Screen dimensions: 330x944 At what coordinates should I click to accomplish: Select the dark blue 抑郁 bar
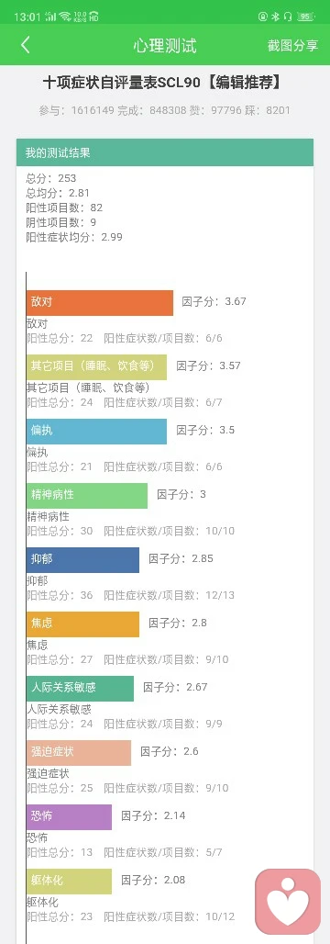pyautogui.click(x=82, y=560)
